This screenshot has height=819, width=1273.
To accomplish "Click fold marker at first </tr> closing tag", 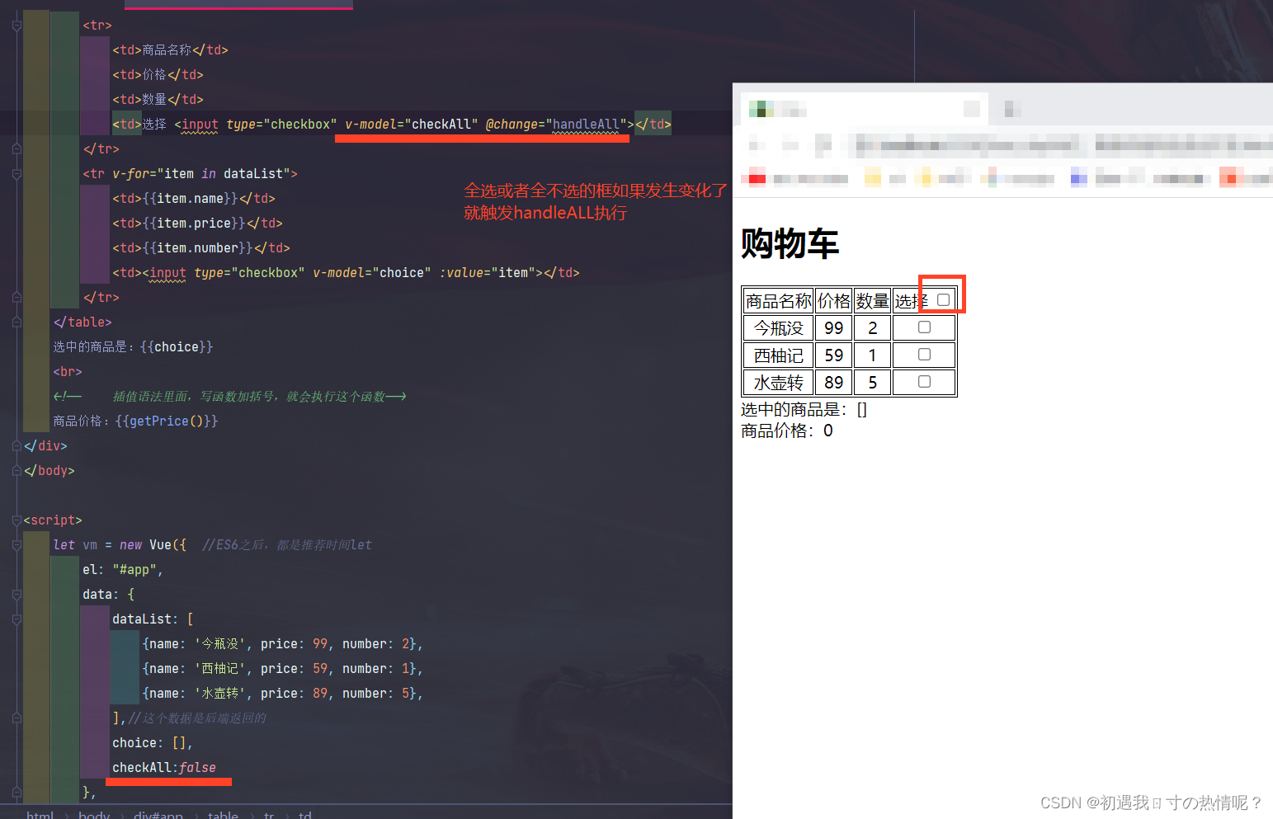I will pos(17,149).
